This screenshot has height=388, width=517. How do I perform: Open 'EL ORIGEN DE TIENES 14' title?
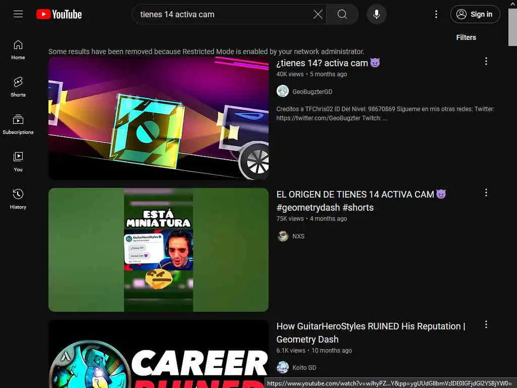click(361, 201)
